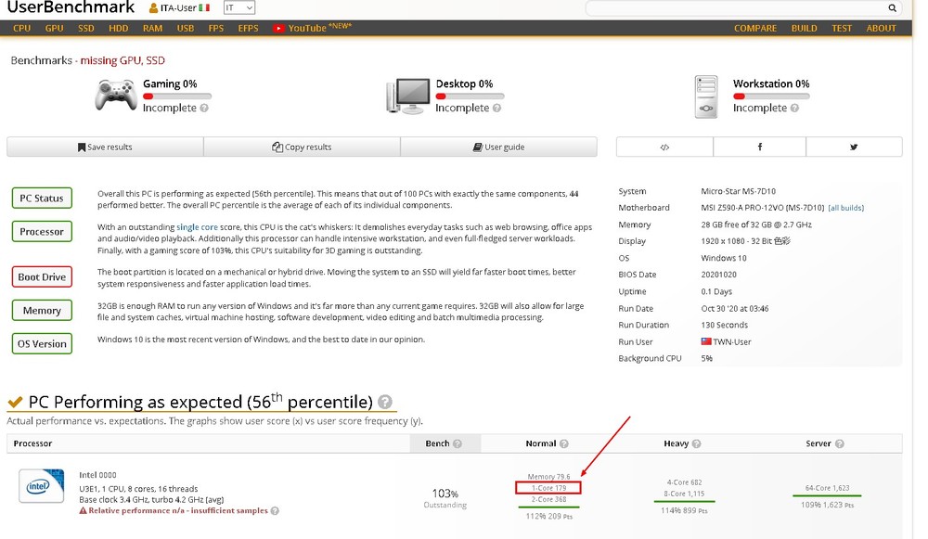Click the Facebook share icon

[759, 147]
